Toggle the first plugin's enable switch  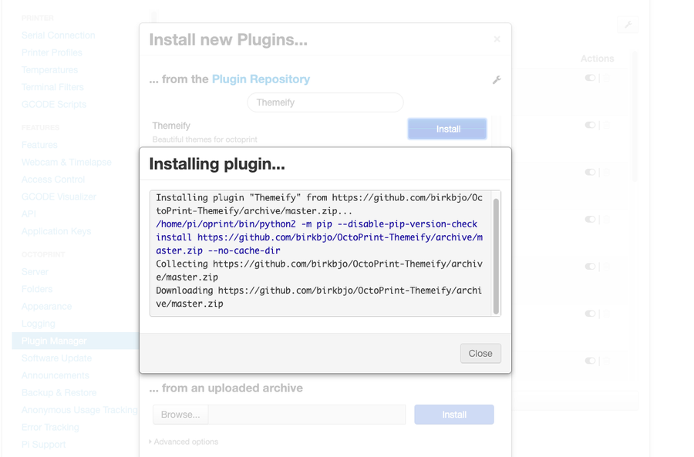[x=590, y=78]
